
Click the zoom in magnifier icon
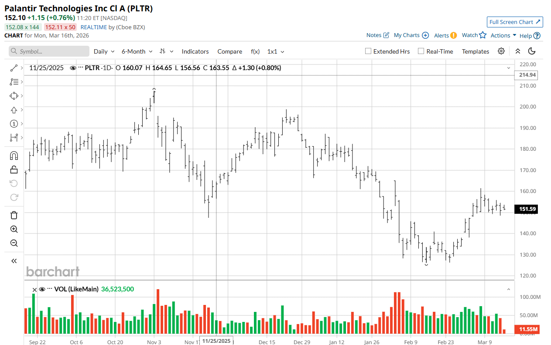(14, 229)
